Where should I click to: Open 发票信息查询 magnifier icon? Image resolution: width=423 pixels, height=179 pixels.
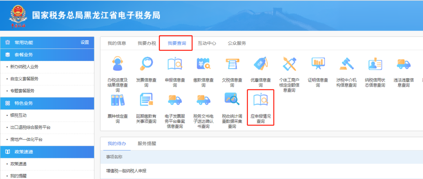click(146, 64)
